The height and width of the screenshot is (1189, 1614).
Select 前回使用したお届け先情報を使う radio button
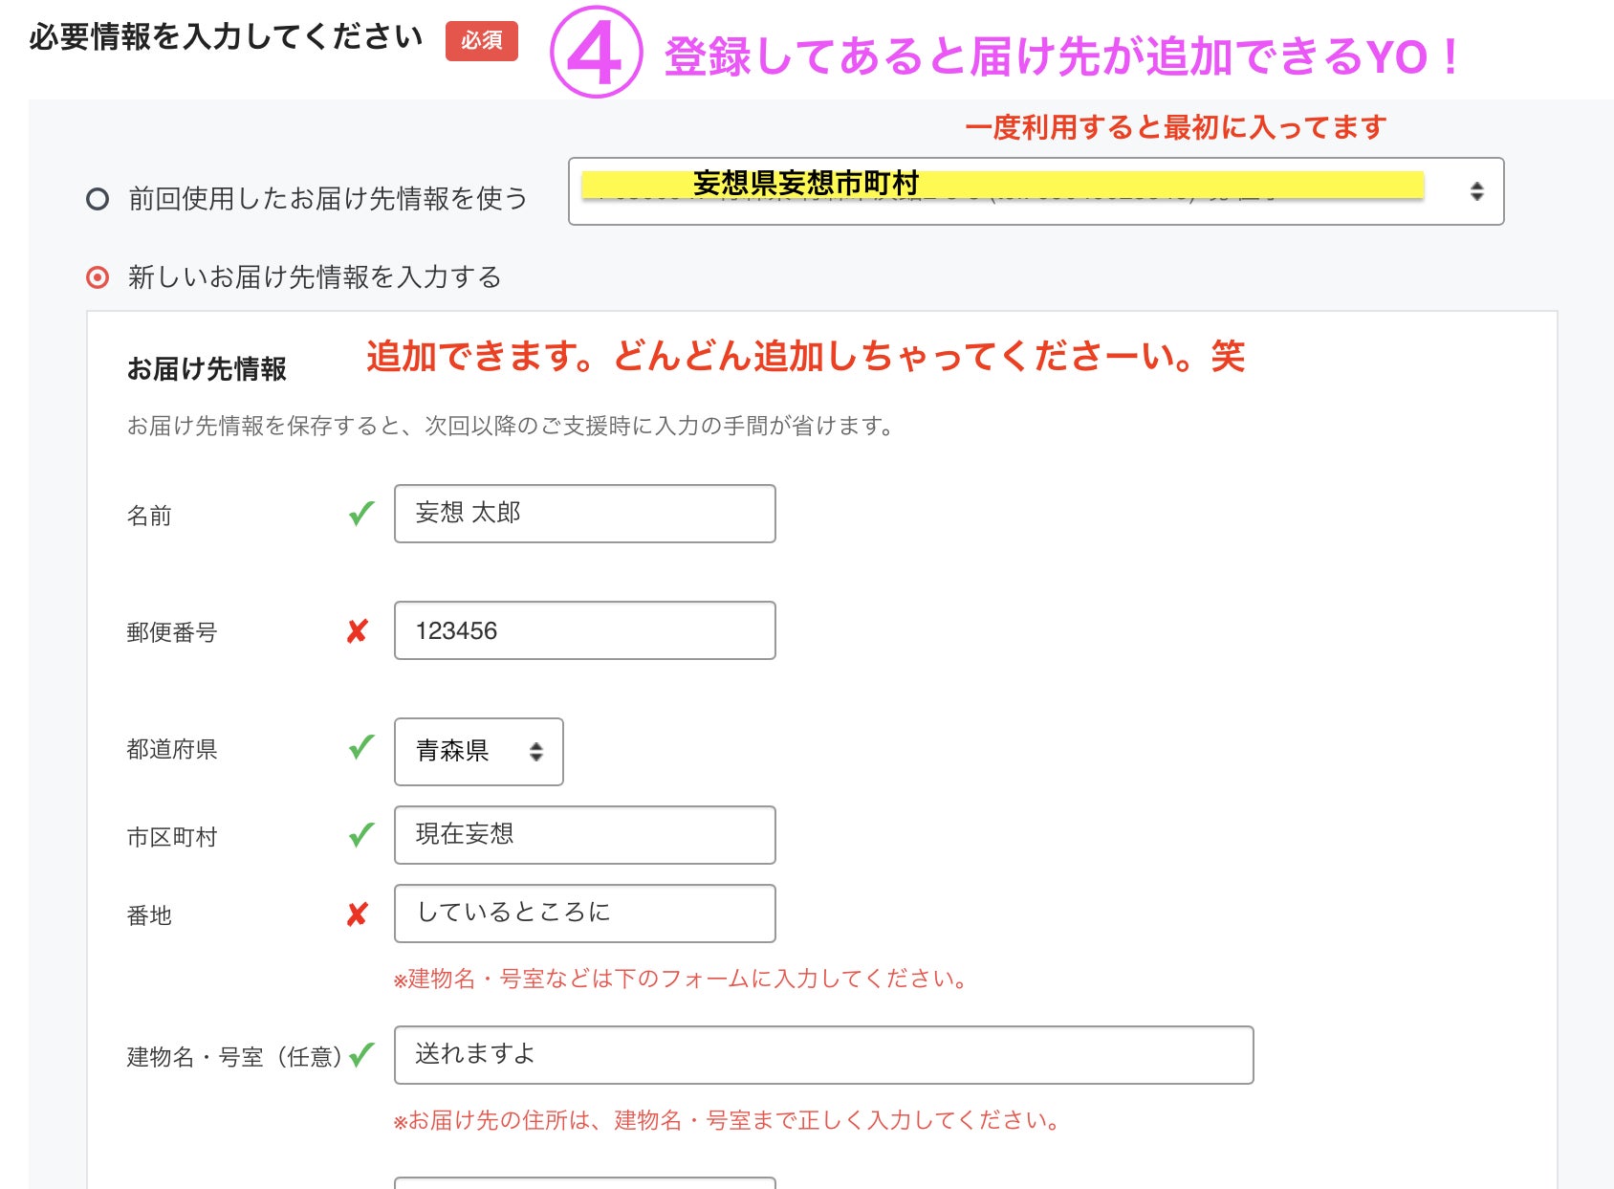click(x=98, y=199)
